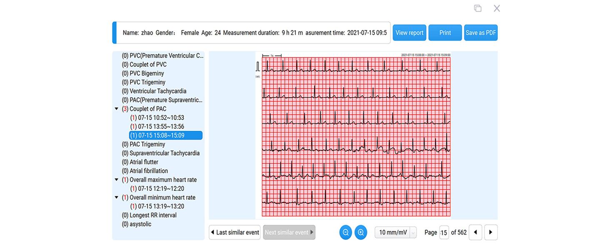Click the zoom out magnifier icon

tap(346, 232)
